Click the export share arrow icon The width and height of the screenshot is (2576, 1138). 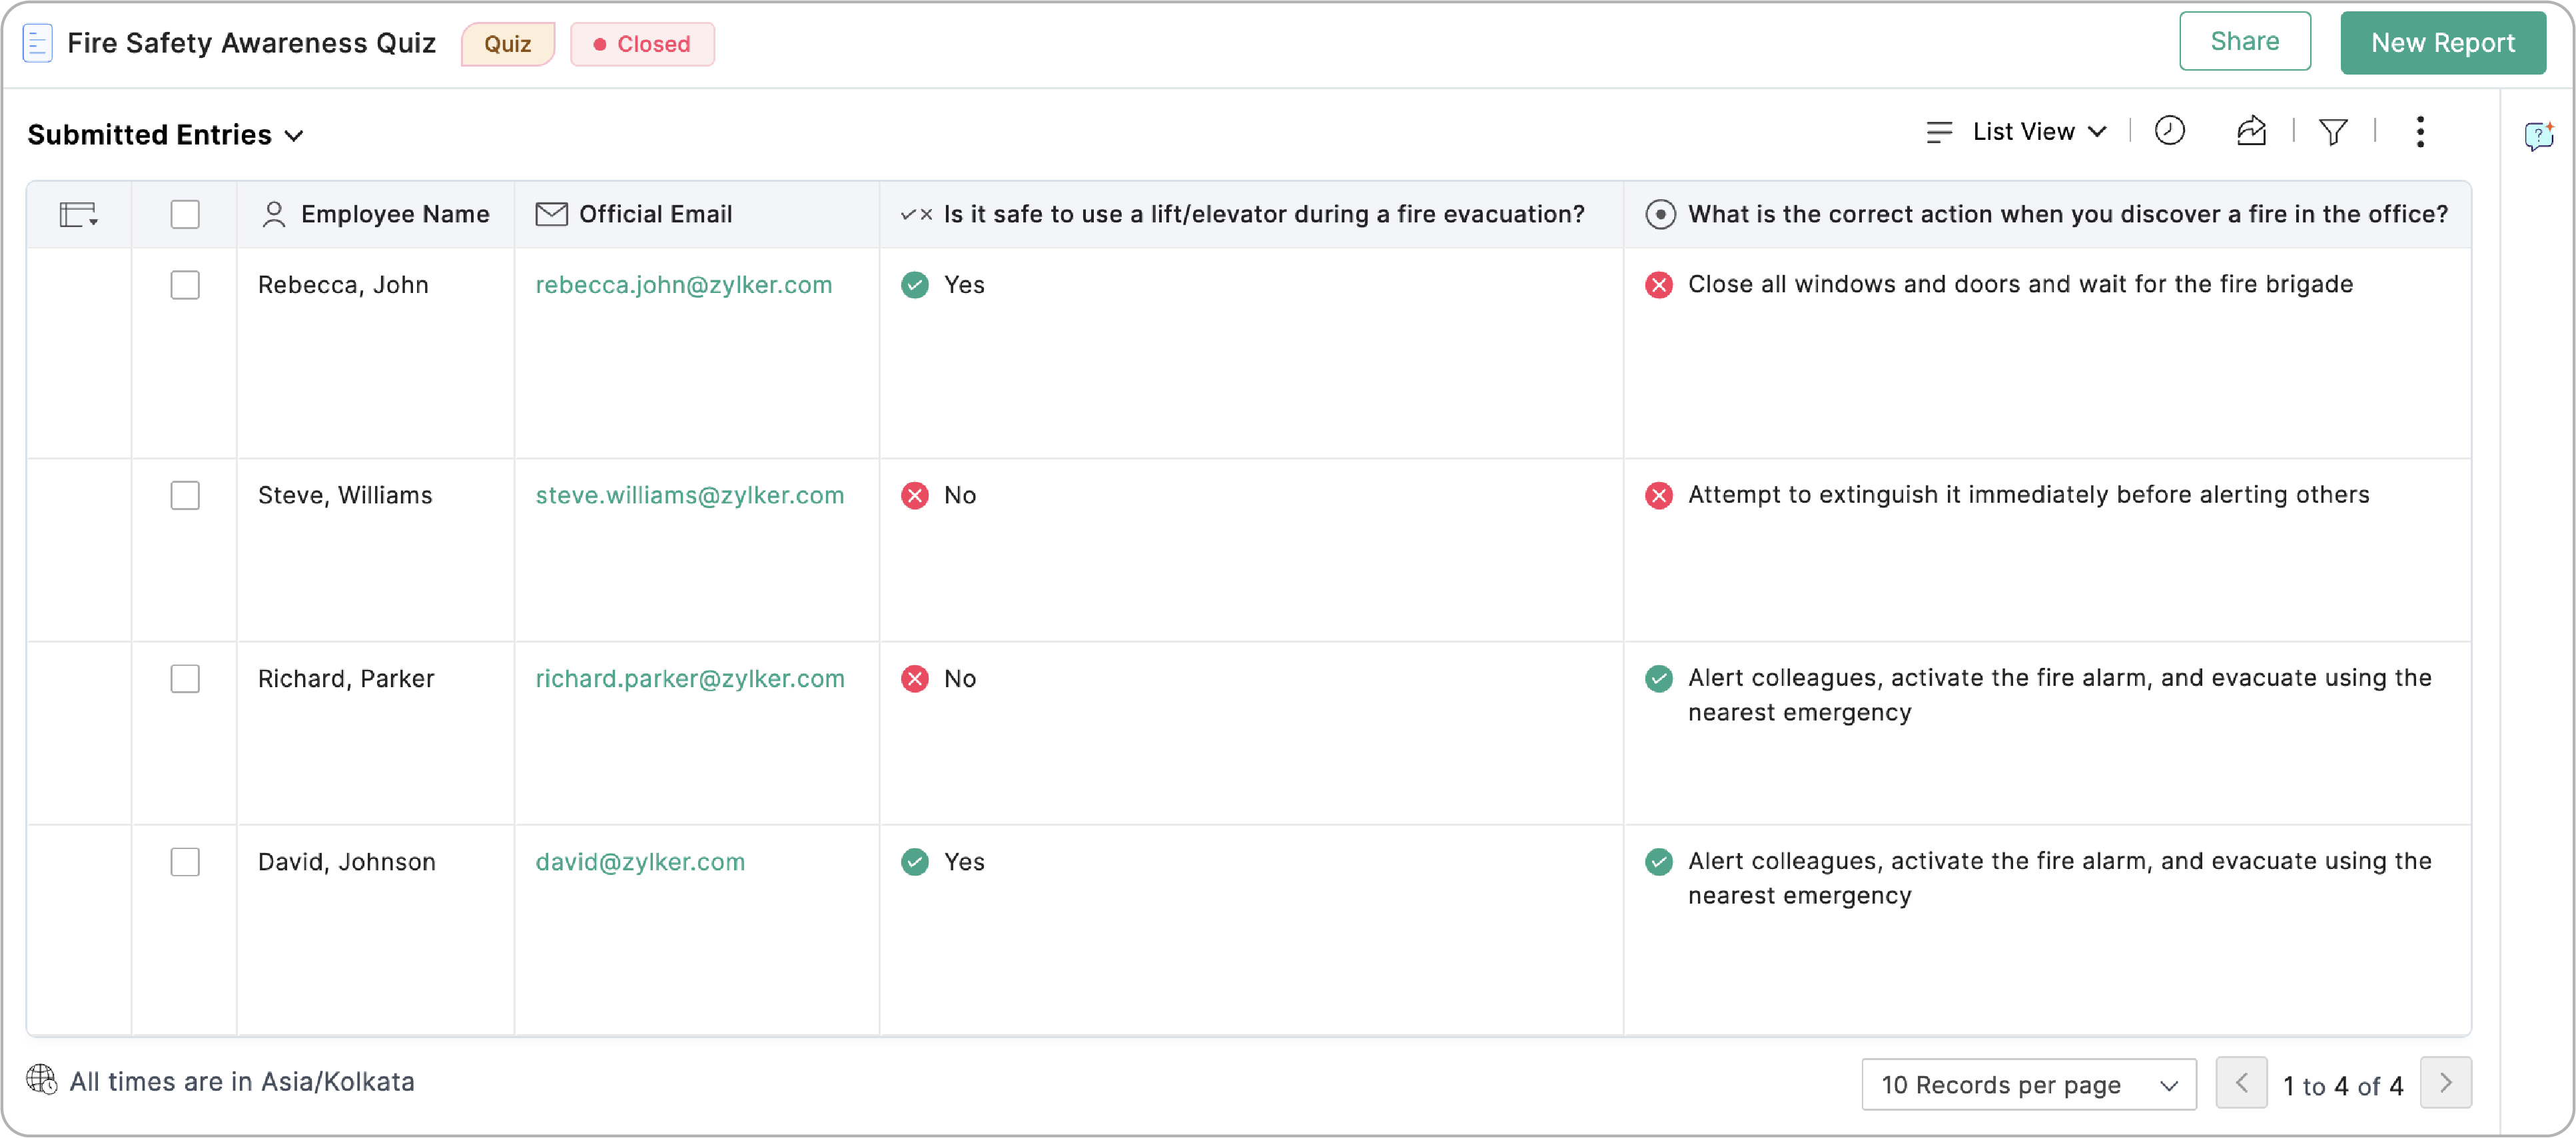tap(2251, 131)
